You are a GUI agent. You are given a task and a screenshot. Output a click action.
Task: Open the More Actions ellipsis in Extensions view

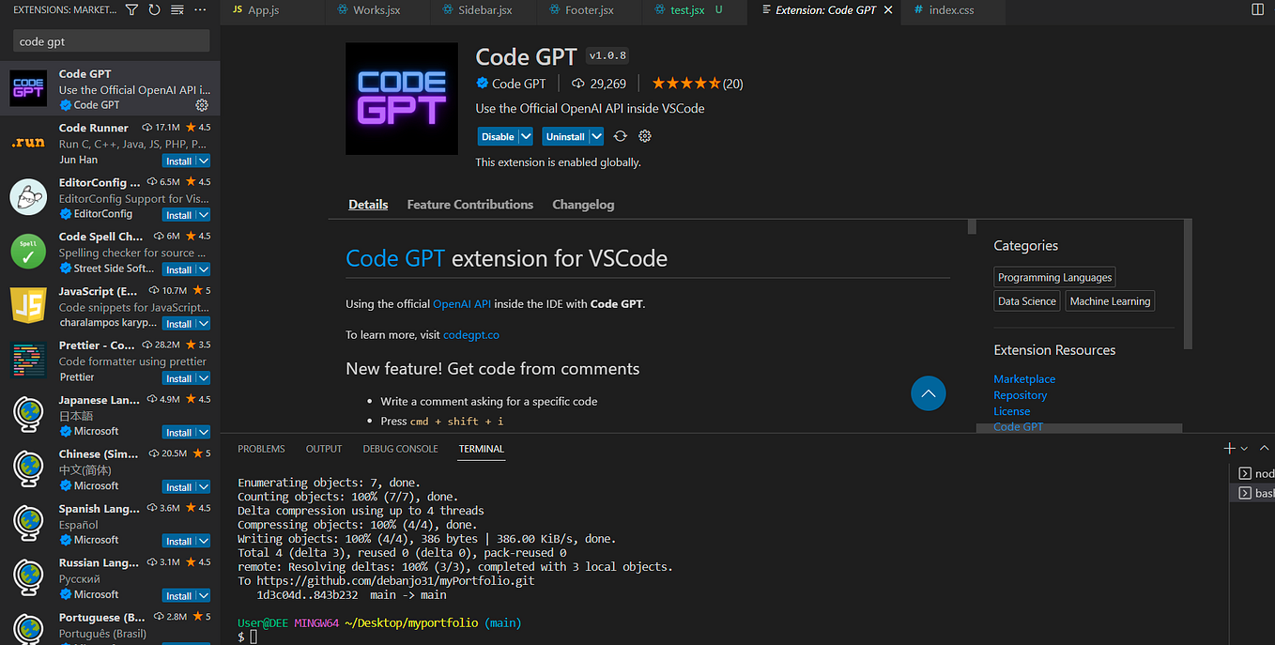pyautogui.click(x=200, y=9)
